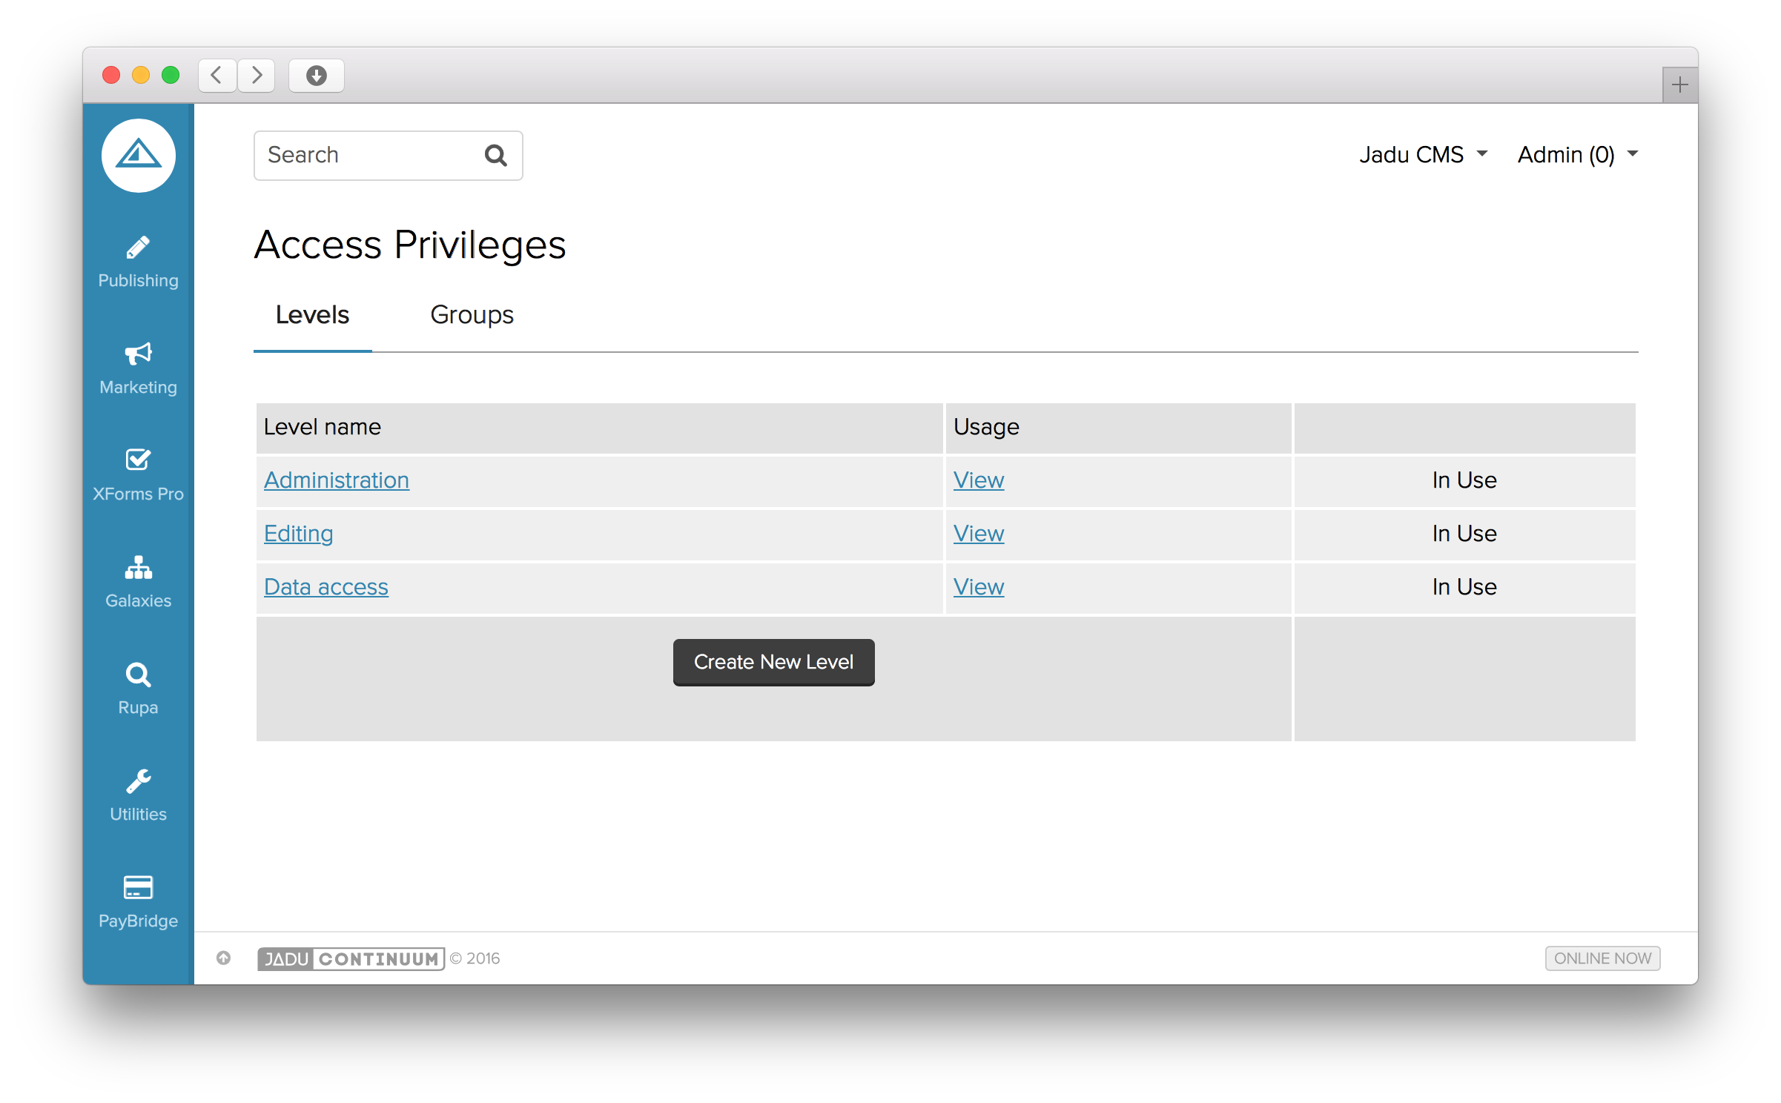Click the Jadu triangle logo icon

pyautogui.click(x=139, y=156)
